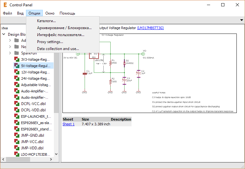
Task: Open the dropdown arrow at toolbar right
Action: [242, 20]
